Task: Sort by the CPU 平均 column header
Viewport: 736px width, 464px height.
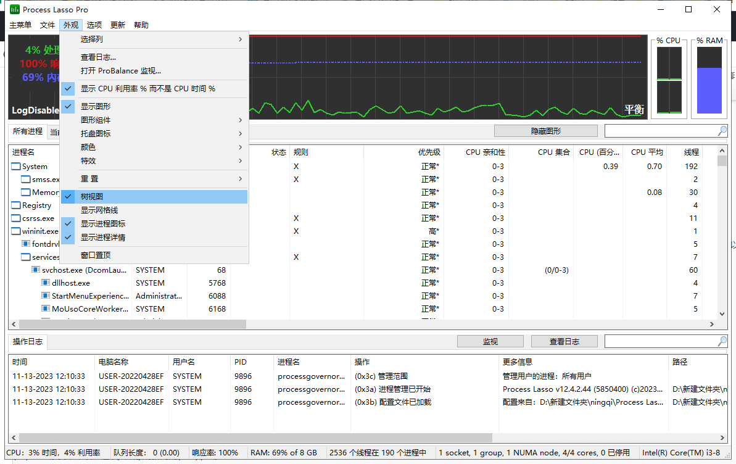Action: click(645, 152)
